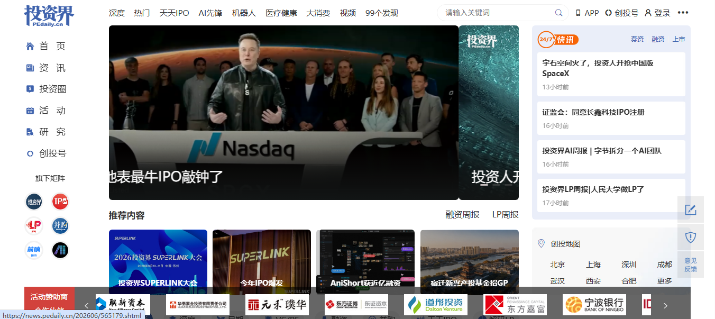
Task: Click the magnifier search icon
Action: point(558,13)
